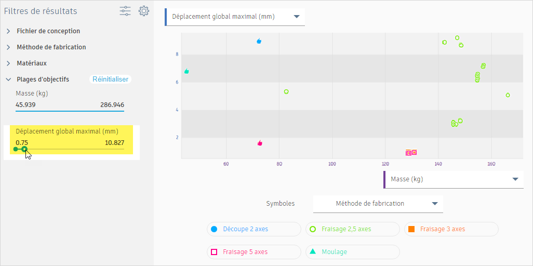Select the pink thumbs-up data point

tap(260, 143)
